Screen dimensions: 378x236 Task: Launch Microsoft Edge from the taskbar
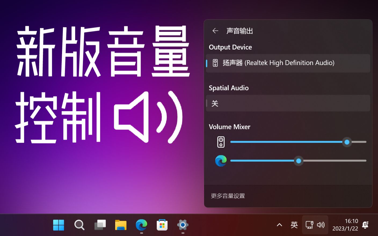(x=141, y=225)
